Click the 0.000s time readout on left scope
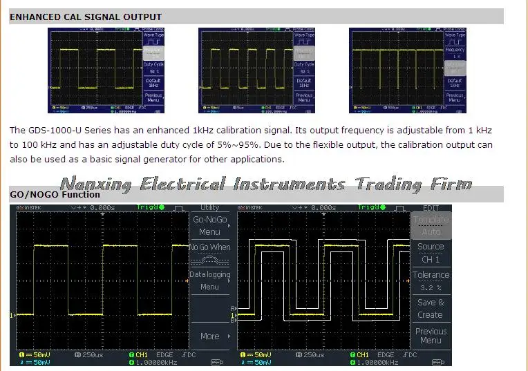Viewport: 528px width, 371px height. 103,208
